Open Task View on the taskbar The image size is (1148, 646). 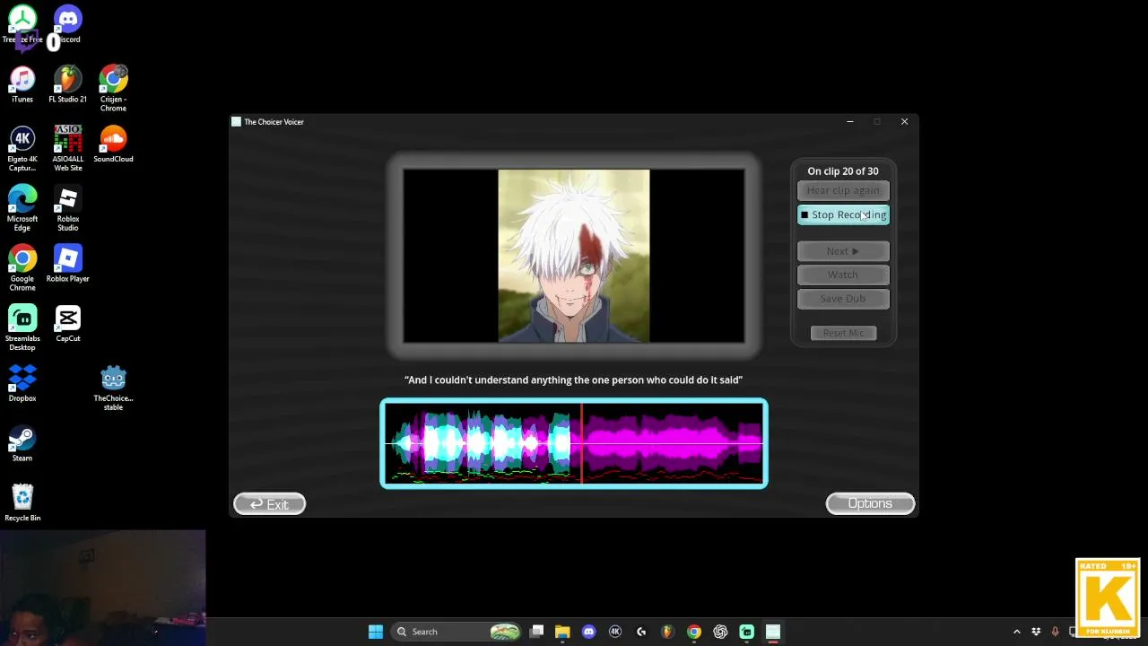[x=536, y=632]
